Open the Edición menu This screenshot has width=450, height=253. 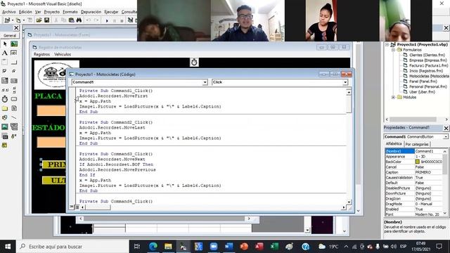(25, 12)
